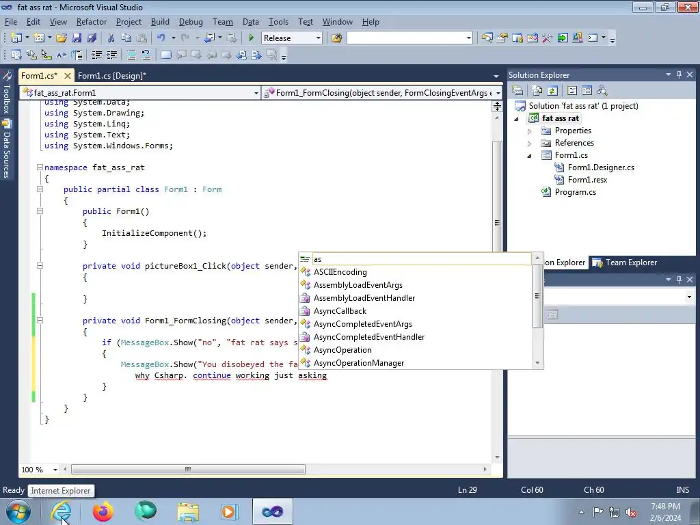Open the 100 % zoom dropdown
Image resolution: width=700 pixels, height=525 pixels.
click(55, 470)
